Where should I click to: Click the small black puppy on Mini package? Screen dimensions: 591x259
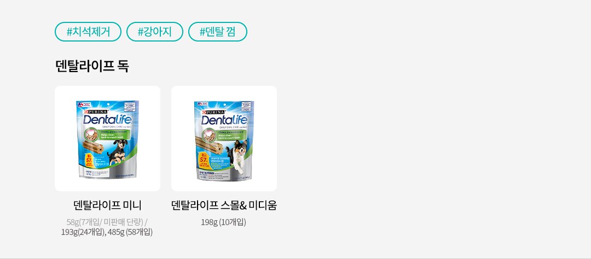[117, 151]
